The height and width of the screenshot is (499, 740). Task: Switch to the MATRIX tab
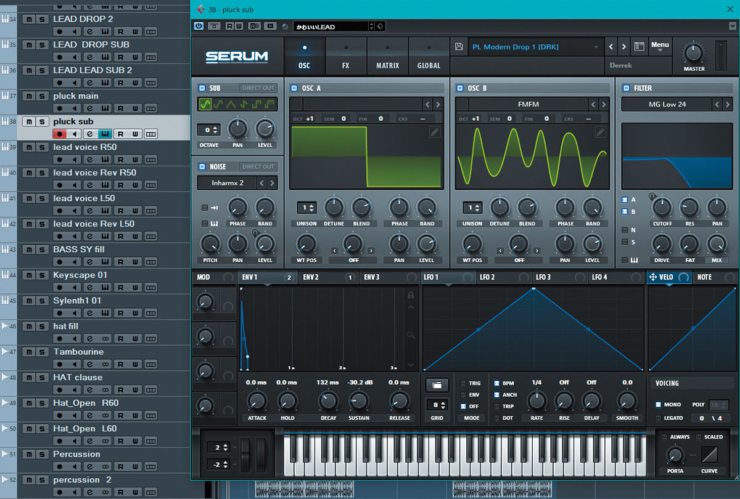pyautogui.click(x=387, y=56)
